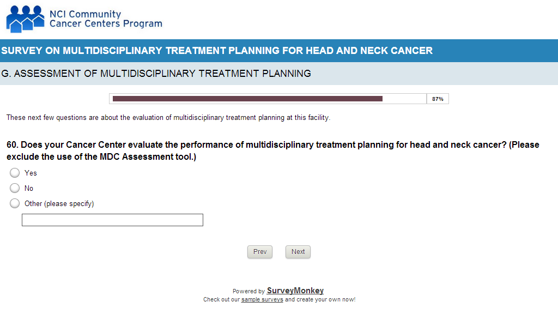Click the survey title banner heading
The image size is (558, 320).
point(217,51)
